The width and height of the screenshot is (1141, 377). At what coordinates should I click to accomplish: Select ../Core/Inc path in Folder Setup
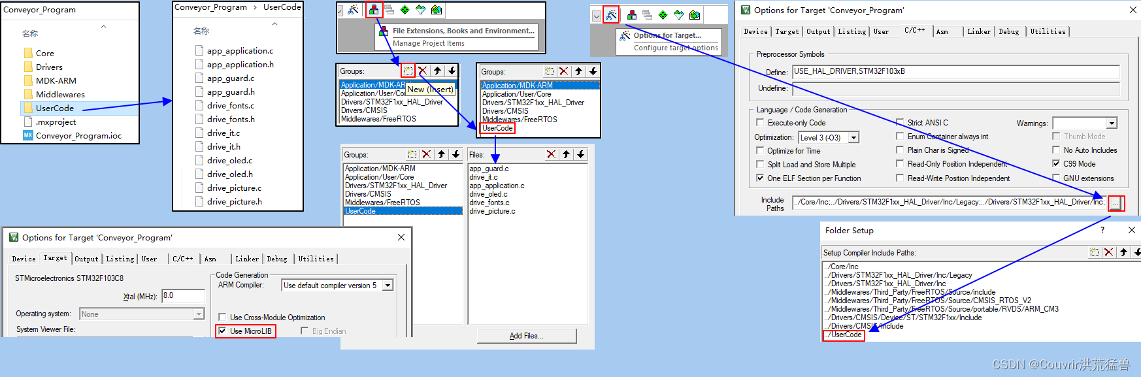[842, 267]
